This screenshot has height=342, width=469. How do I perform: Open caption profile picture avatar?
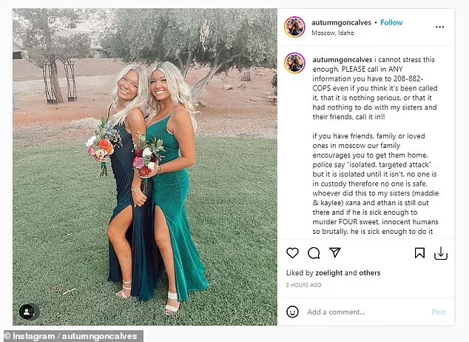pos(294,63)
